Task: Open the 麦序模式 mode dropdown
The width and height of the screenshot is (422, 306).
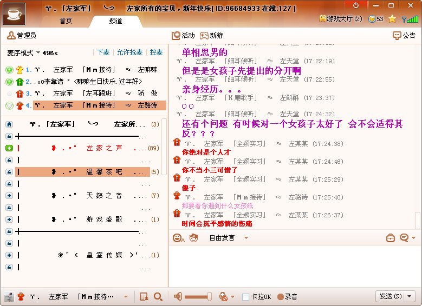Action: pyautogui.click(x=24, y=52)
